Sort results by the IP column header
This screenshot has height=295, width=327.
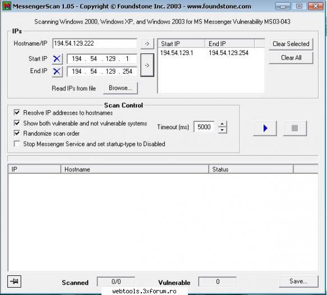pos(34,169)
